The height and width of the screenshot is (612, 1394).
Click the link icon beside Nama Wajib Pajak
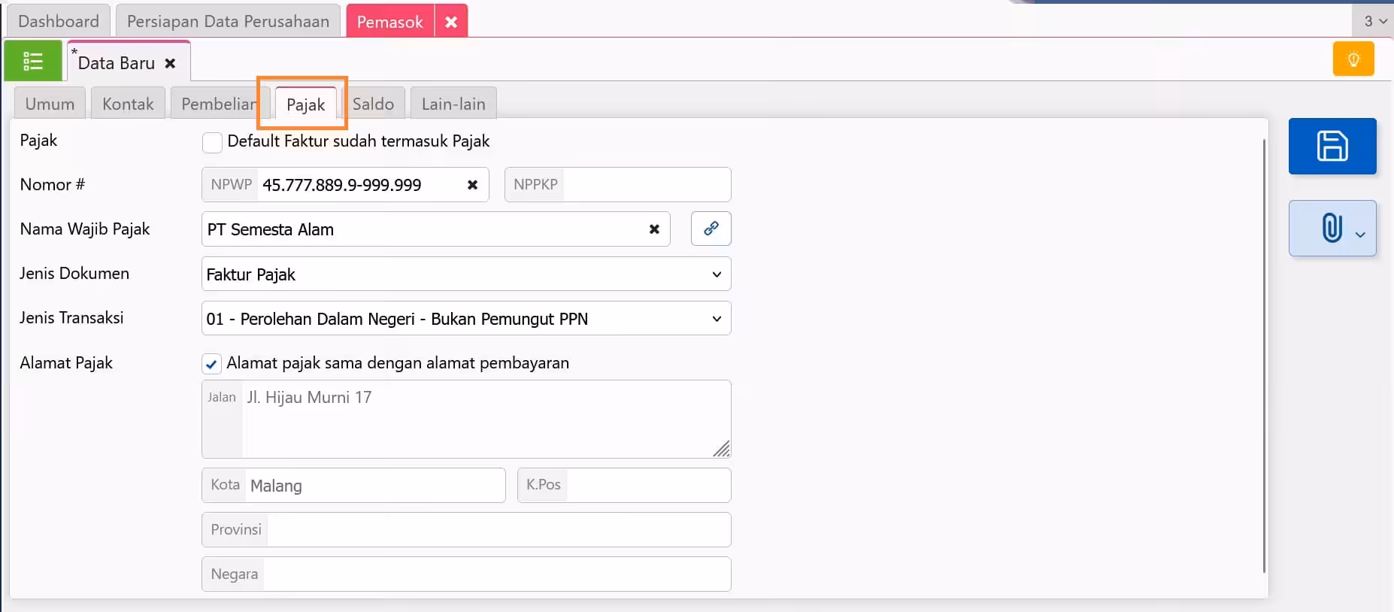[x=711, y=229]
